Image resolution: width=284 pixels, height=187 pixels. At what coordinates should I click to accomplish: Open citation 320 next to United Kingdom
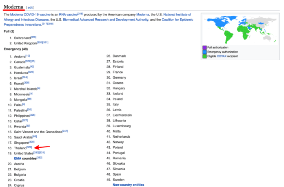[x=40, y=42]
